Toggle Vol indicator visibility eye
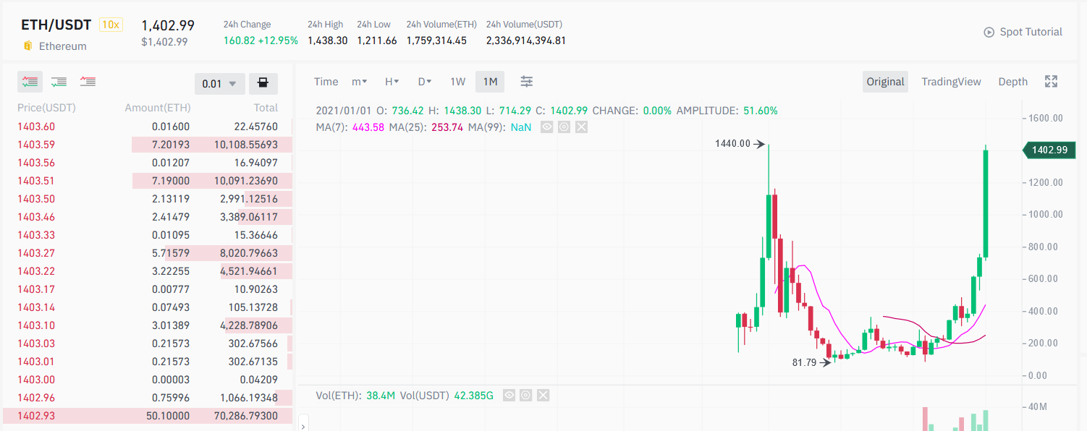1087x431 pixels. [509, 396]
